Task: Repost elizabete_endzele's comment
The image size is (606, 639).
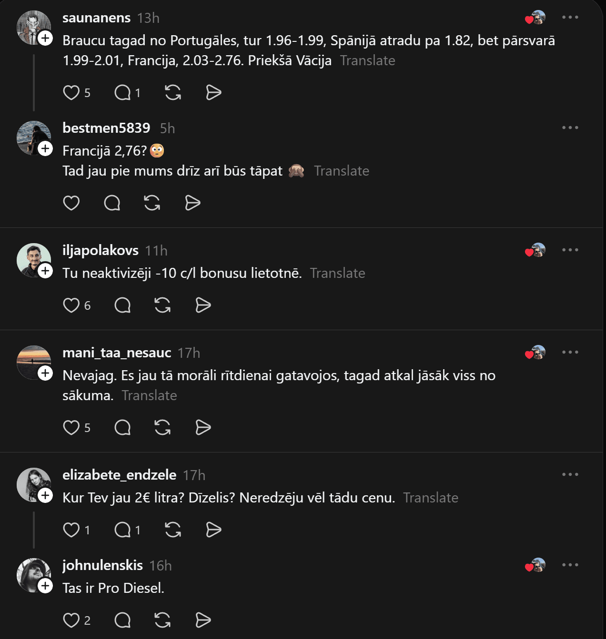Action: [x=172, y=530]
